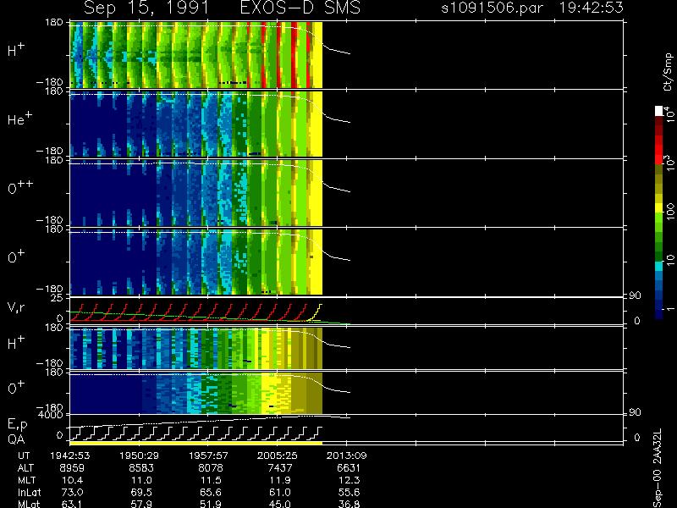Click the InLat value "61.0"
677x508 pixels.
(x=280, y=493)
